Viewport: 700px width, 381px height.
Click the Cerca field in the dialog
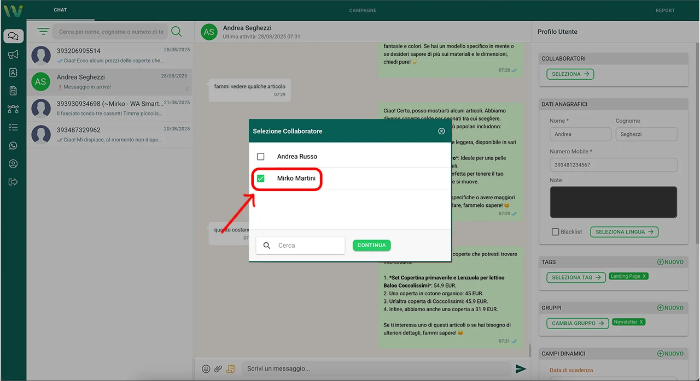309,246
